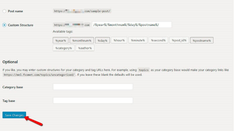Insert the %author% tag

tap(85, 48)
